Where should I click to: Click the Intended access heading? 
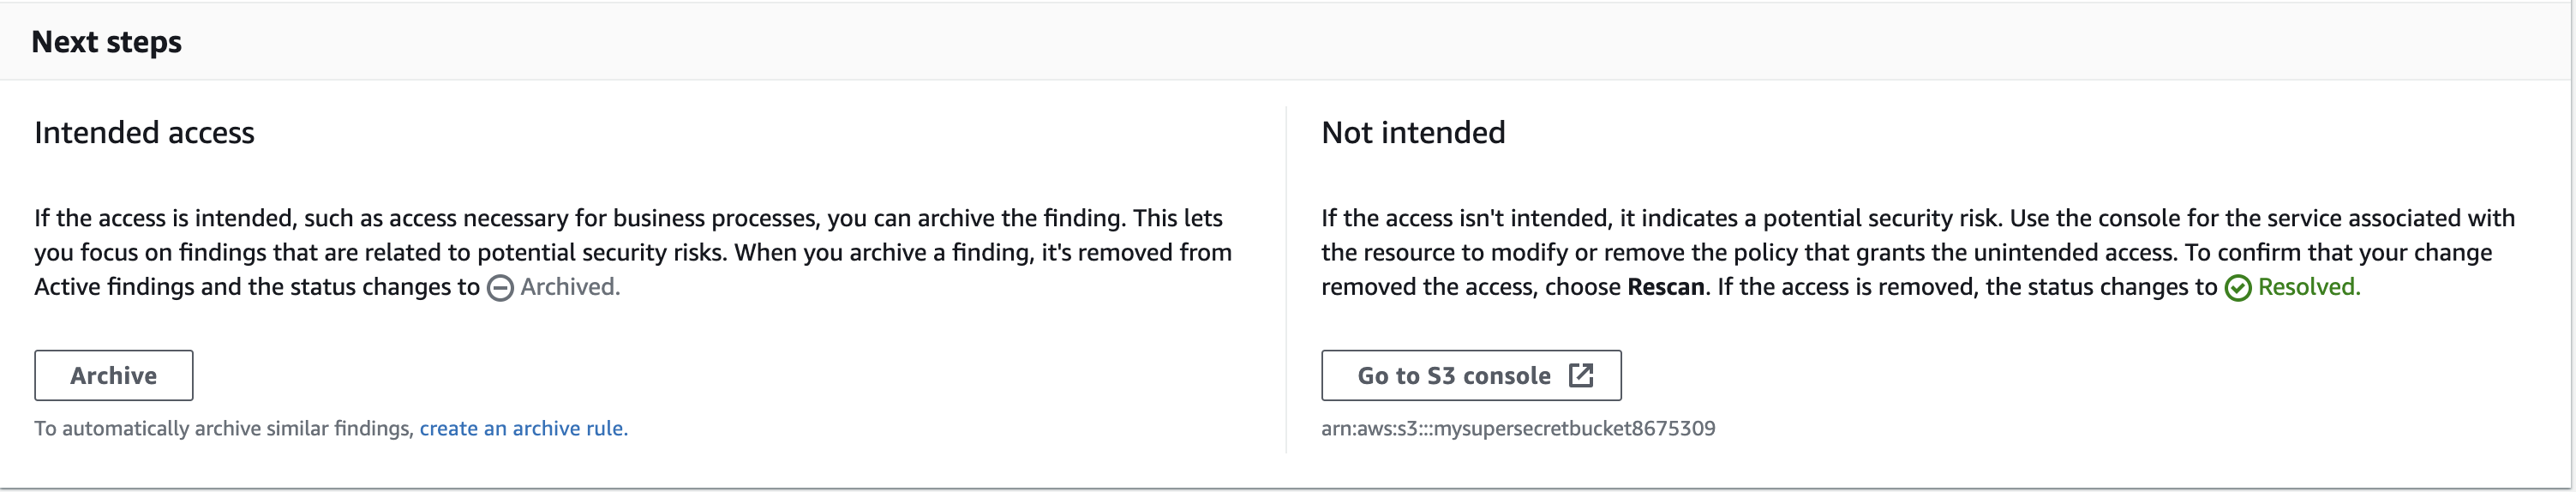[144, 132]
